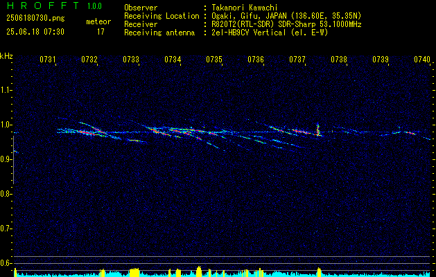Click the 0733 time marker
The width and height of the screenshot is (436, 277).
point(131,60)
